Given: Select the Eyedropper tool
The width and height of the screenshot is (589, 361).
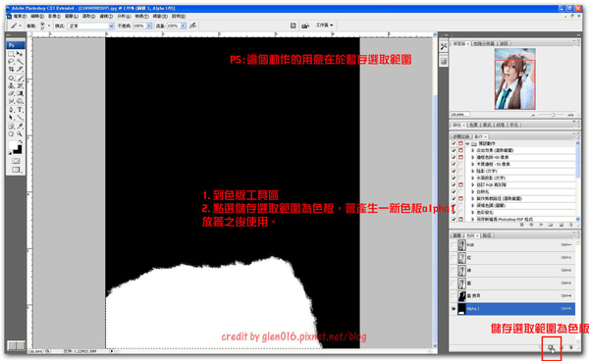Looking at the screenshot, I should point(20,127).
